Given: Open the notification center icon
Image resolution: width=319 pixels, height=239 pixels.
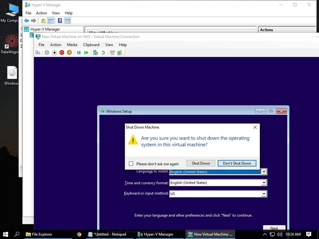Looking at the screenshot, I should [x=309, y=234].
